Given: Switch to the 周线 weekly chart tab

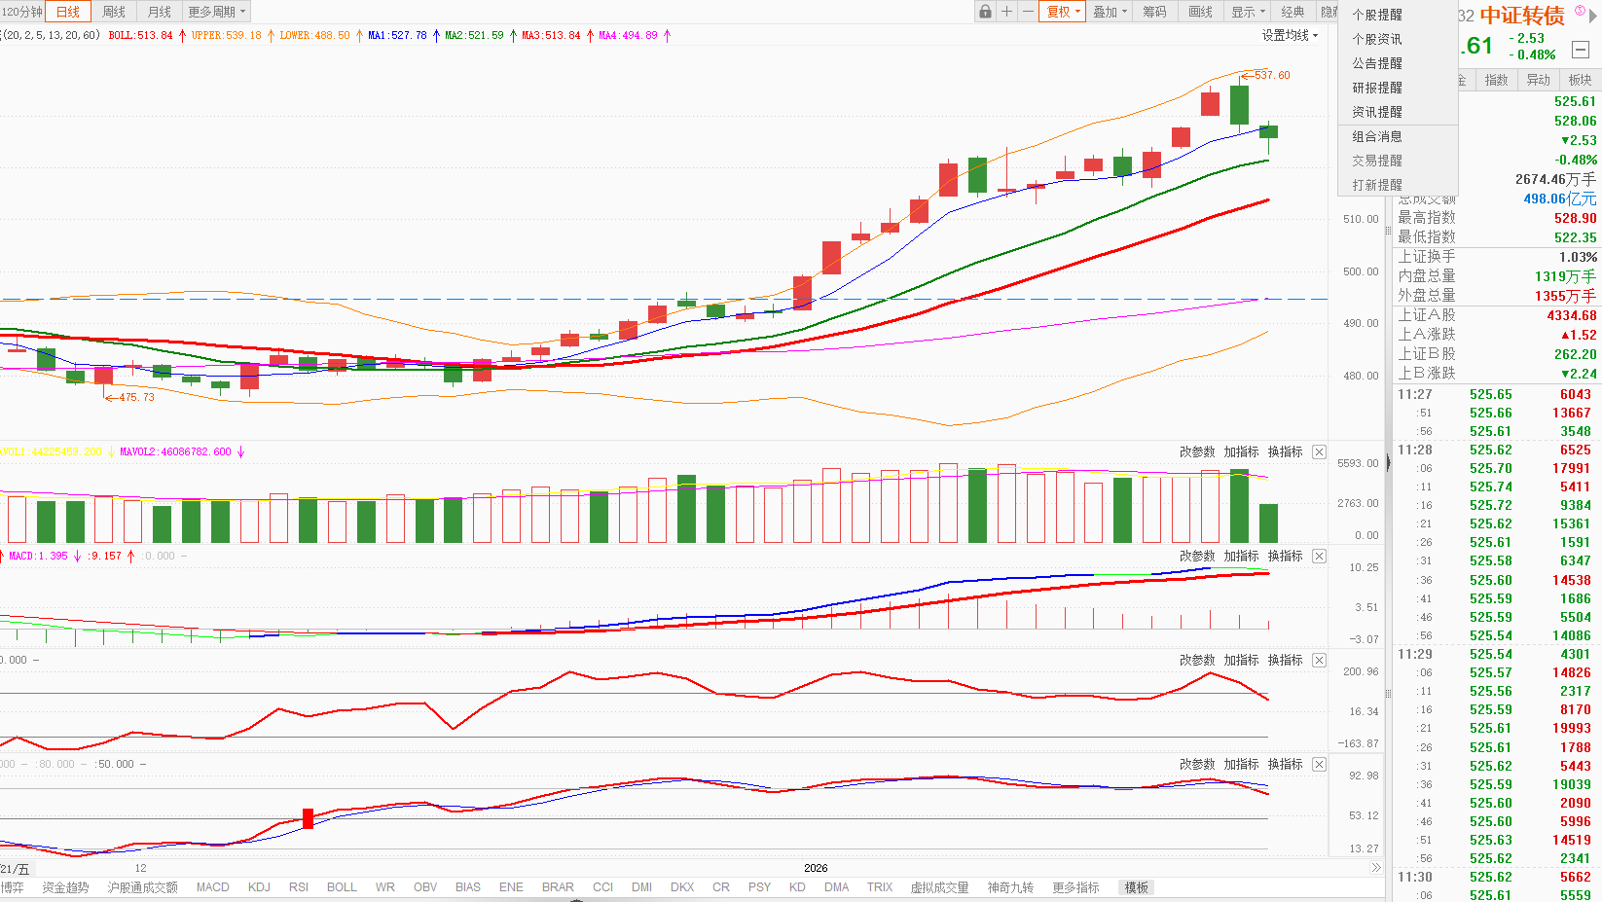Looking at the screenshot, I should [114, 12].
